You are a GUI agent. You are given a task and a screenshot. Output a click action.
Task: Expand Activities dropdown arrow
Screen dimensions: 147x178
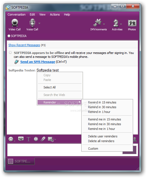pyautogui.click(x=121, y=24)
